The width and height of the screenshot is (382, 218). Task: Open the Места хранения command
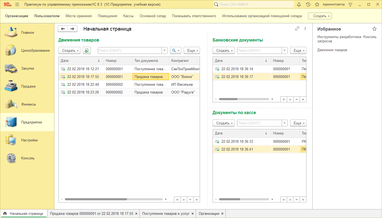pyautogui.click(x=79, y=16)
